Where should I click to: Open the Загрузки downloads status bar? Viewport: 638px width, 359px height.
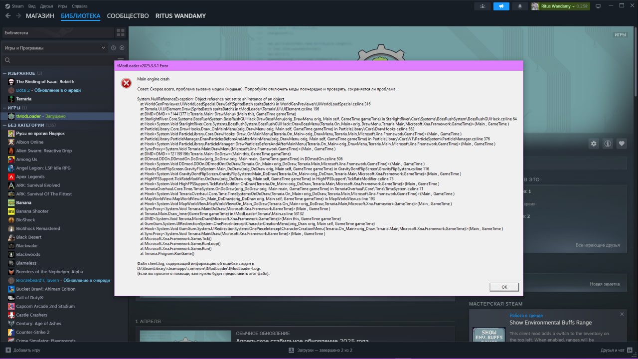coord(320,351)
